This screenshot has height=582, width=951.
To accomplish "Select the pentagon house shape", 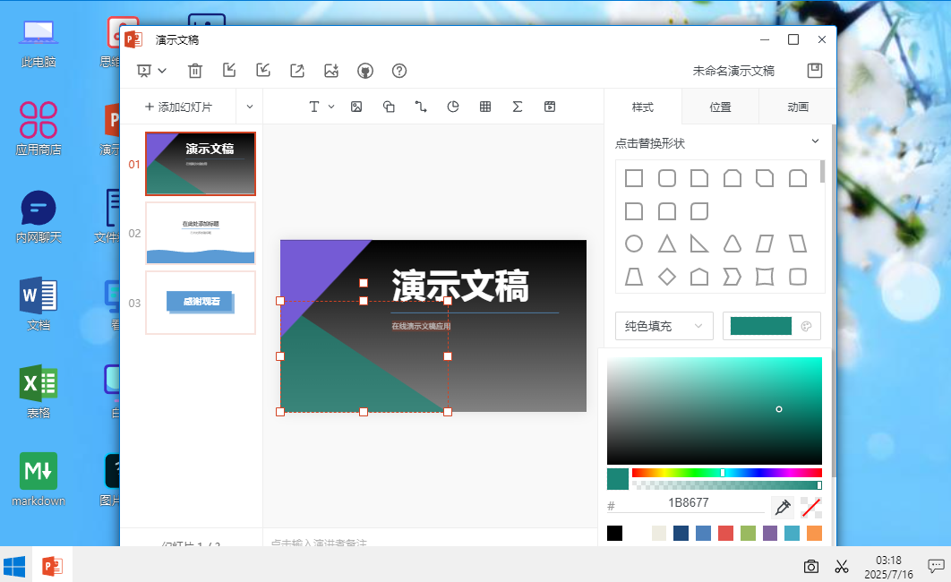I will (x=699, y=277).
